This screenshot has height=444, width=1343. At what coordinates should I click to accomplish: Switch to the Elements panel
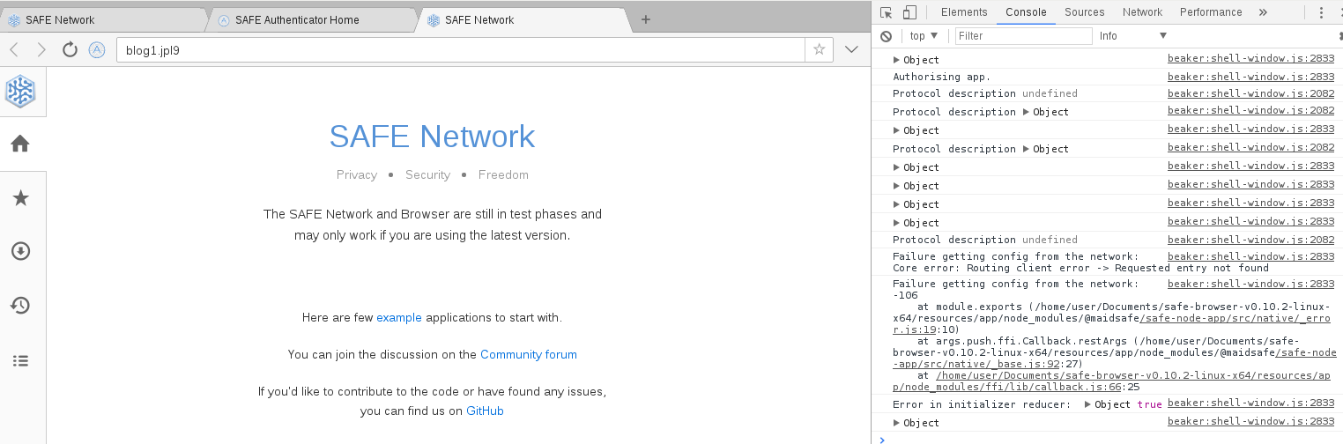click(964, 12)
